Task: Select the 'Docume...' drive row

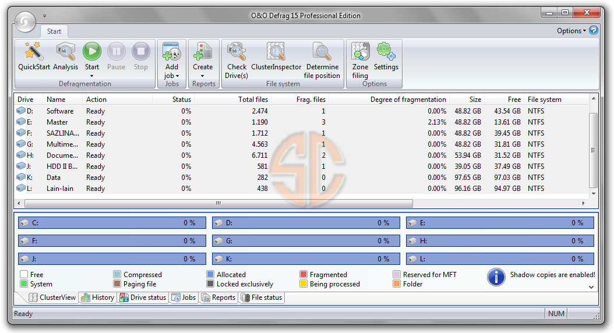Action: point(302,155)
